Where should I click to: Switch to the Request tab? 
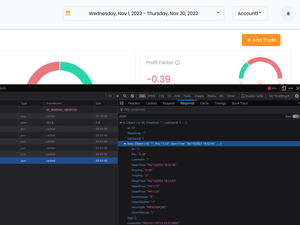coord(169,103)
